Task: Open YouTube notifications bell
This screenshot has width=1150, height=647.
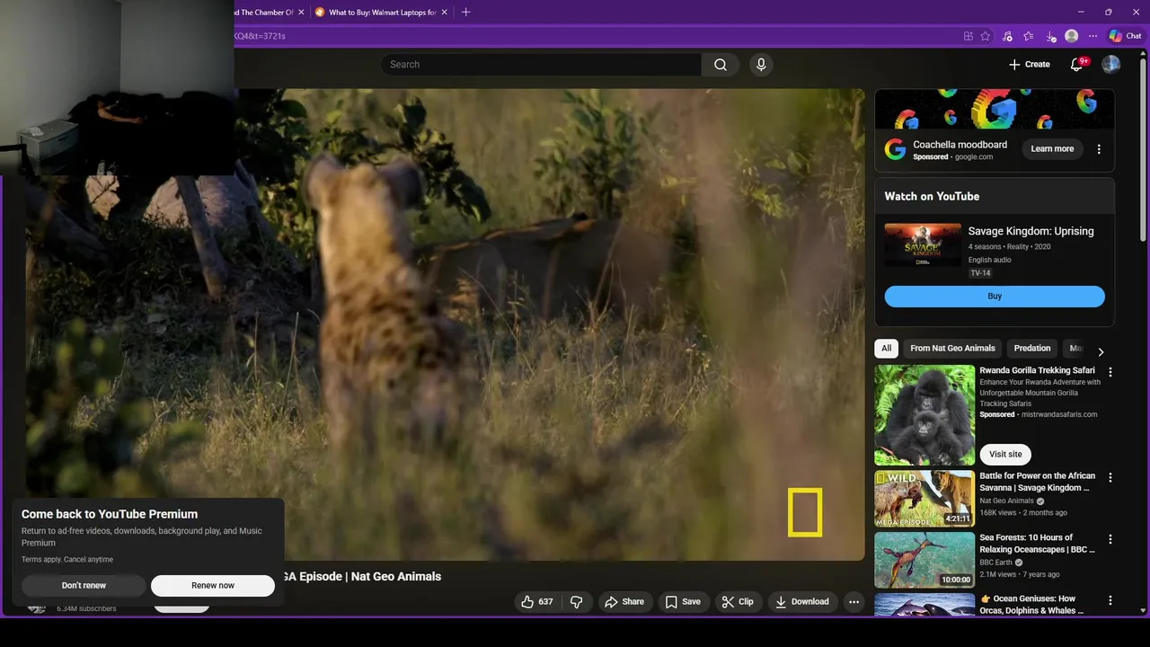Action: [x=1076, y=65]
